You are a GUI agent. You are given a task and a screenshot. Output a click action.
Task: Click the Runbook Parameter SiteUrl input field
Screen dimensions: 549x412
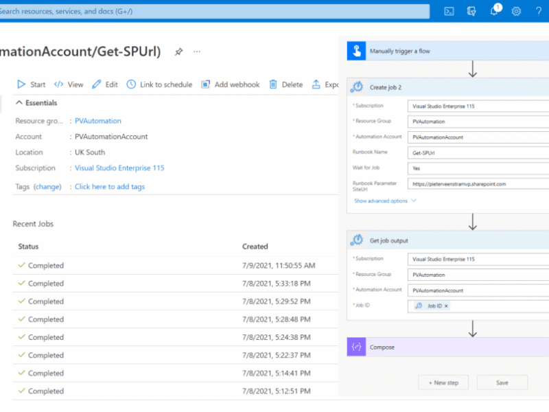478,184
